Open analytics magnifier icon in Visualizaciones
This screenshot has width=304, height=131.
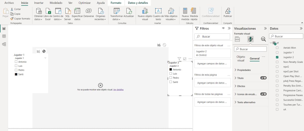(263, 39)
